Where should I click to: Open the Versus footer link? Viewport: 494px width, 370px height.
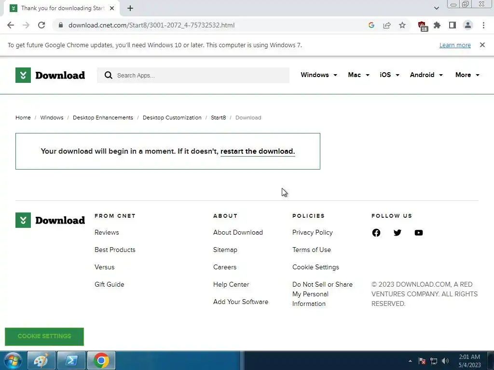pos(104,267)
